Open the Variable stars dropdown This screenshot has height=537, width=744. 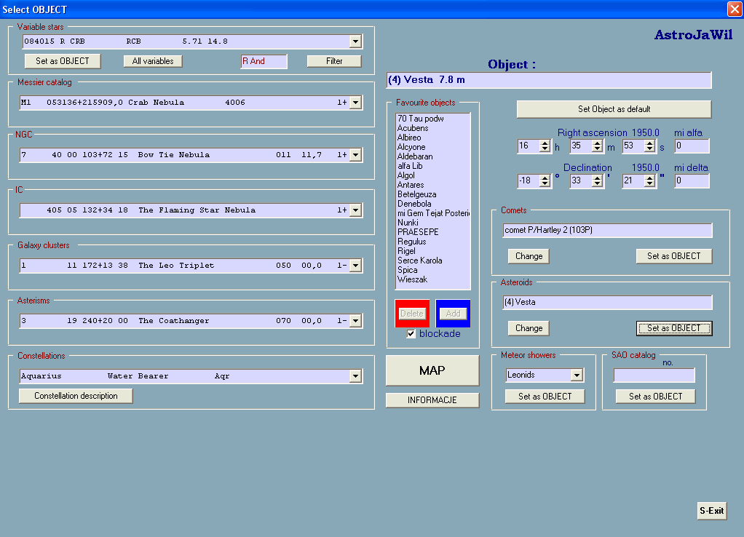(x=355, y=41)
